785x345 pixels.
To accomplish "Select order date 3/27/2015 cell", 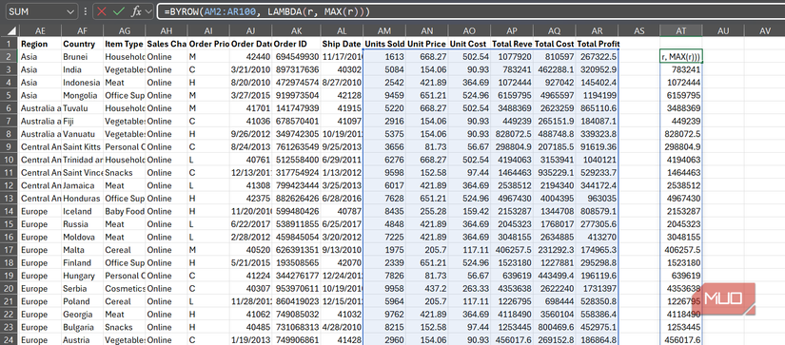I will point(251,95).
